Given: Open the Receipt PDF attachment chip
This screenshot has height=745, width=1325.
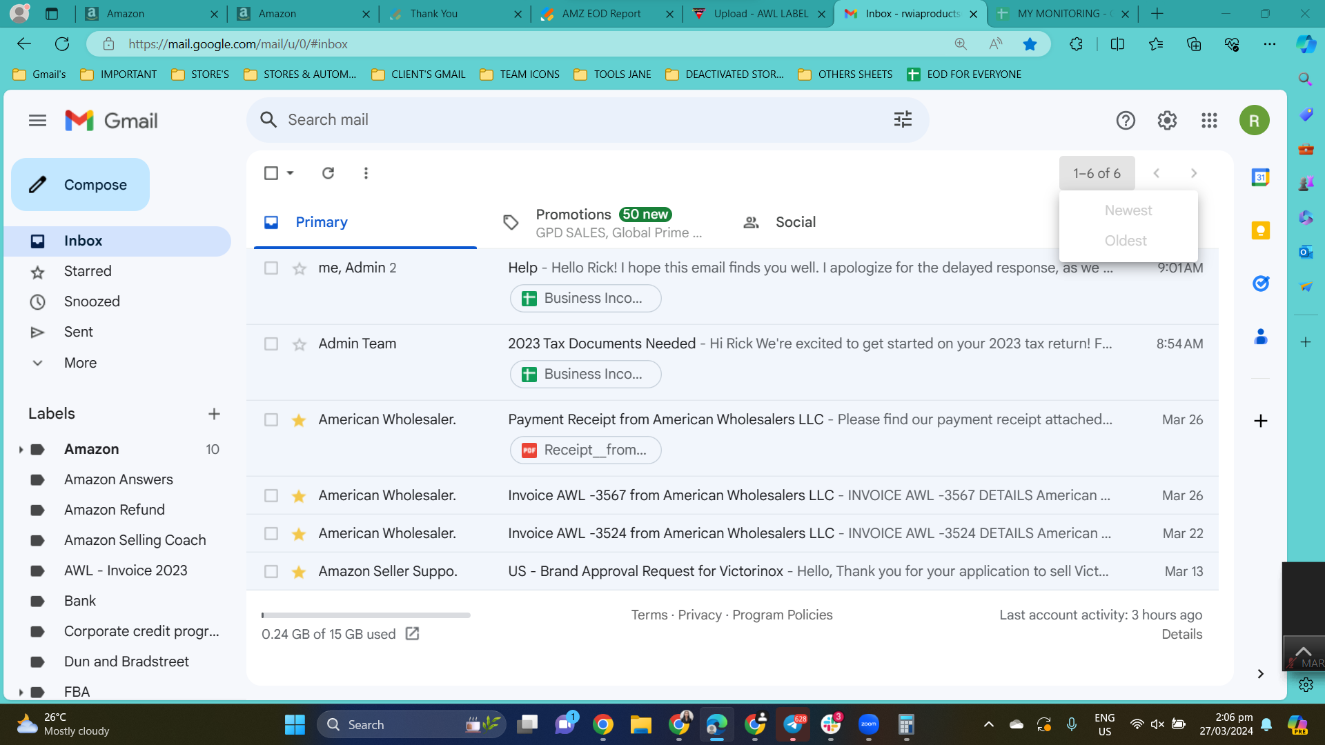Looking at the screenshot, I should pos(585,450).
